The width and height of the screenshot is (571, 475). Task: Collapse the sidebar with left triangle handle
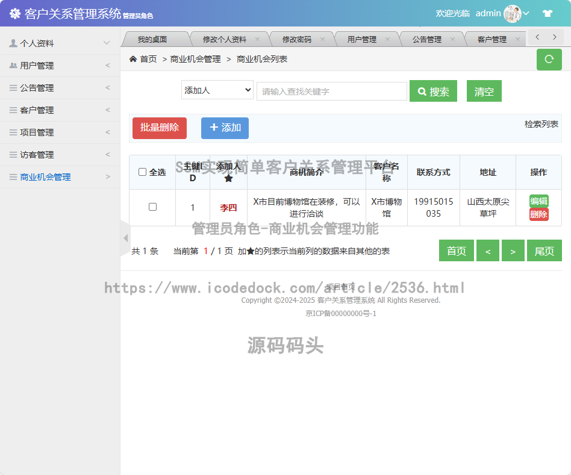[126, 238]
